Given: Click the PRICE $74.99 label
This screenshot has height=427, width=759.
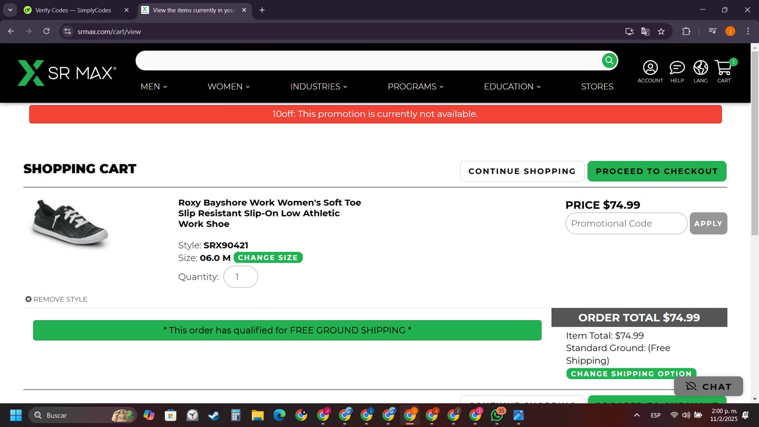Looking at the screenshot, I should click(603, 205).
